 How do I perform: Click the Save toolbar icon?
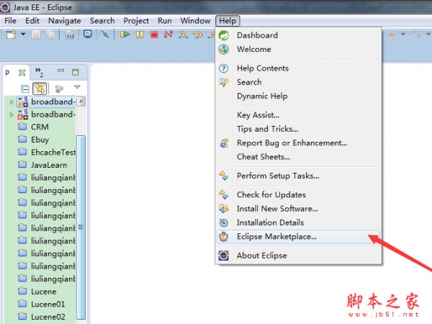[35, 35]
